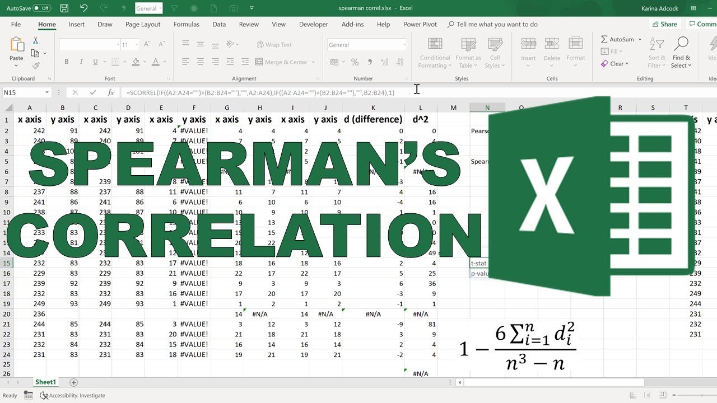The height and width of the screenshot is (403, 717).
Task: Click Merge & Center
Action: click(282, 62)
